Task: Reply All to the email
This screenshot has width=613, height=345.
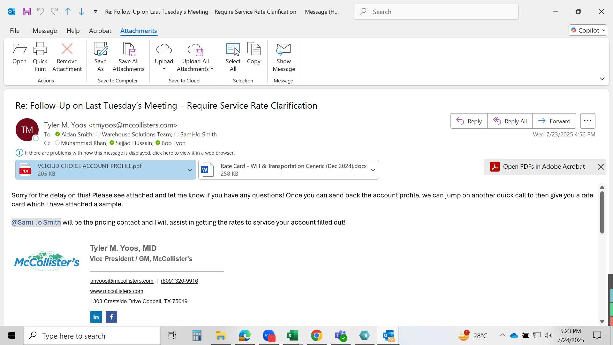Action: [510, 121]
